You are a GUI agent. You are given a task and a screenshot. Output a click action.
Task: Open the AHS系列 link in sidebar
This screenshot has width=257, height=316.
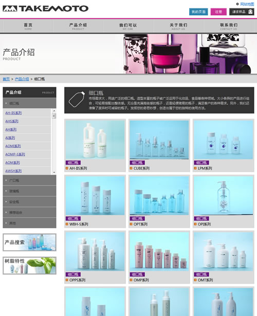point(12,121)
